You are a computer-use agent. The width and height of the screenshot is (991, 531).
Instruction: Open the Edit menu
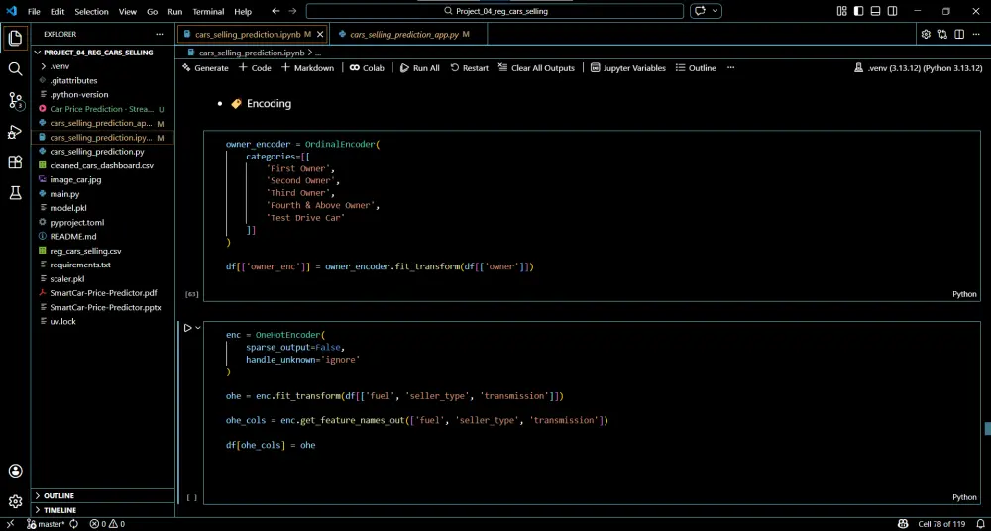click(57, 11)
